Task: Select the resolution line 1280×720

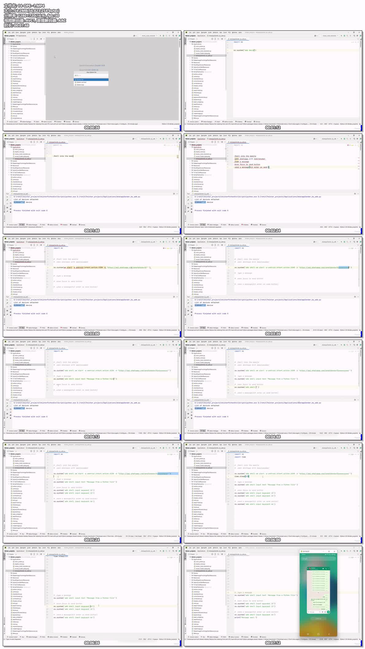Action: coord(32,15)
